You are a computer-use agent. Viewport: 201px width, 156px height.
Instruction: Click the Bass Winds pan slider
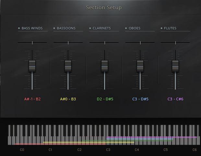coord(32,43)
